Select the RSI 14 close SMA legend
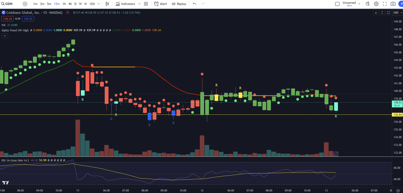This screenshot has width=403, height=193. [15, 160]
